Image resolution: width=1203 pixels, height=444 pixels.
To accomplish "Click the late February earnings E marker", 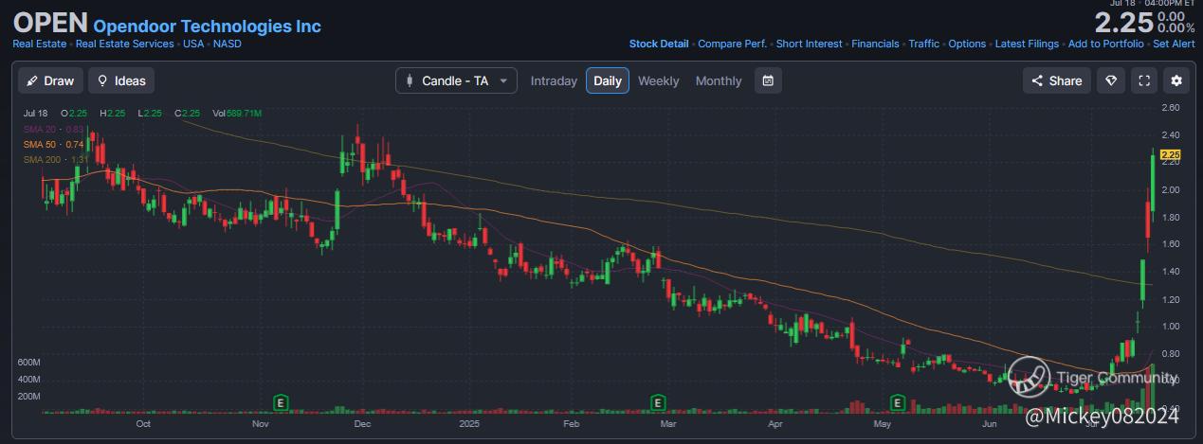I will click(656, 402).
